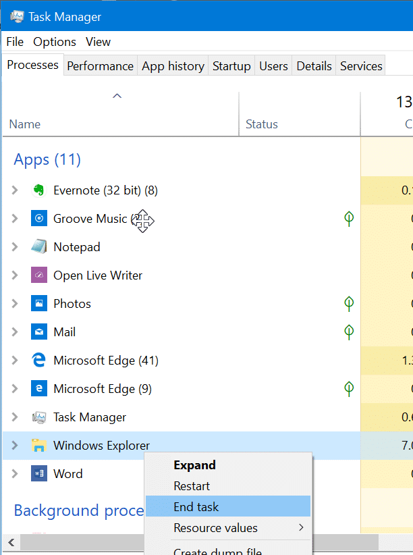Open the Resource values submenu
The width and height of the screenshot is (413, 555).
click(228, 528)
